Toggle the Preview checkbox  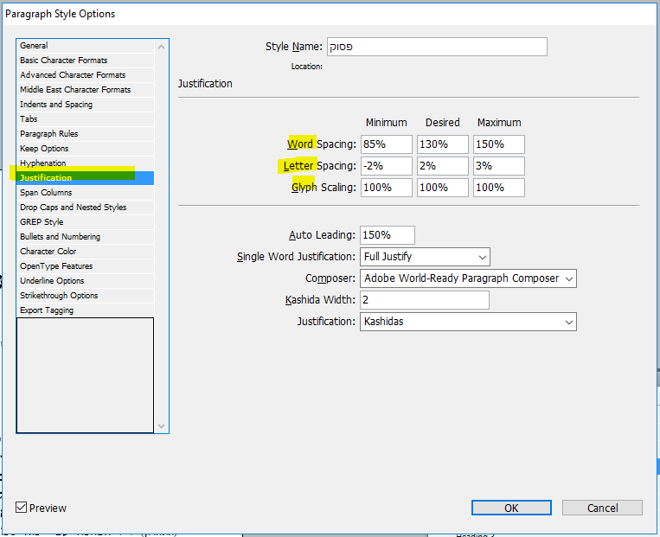click(22, 507)
